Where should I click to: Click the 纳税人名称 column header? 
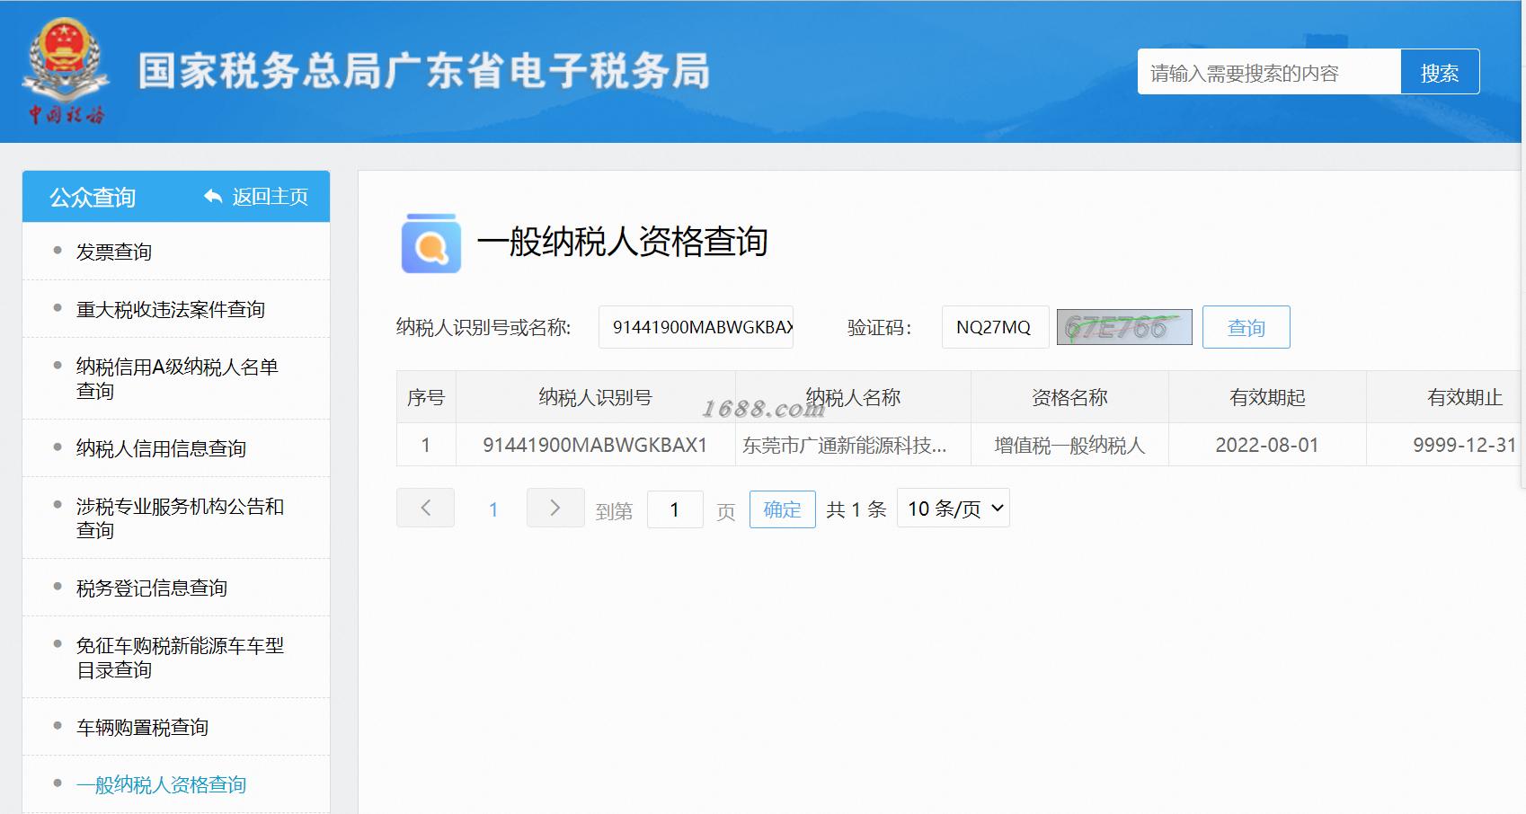click(853, 397)
